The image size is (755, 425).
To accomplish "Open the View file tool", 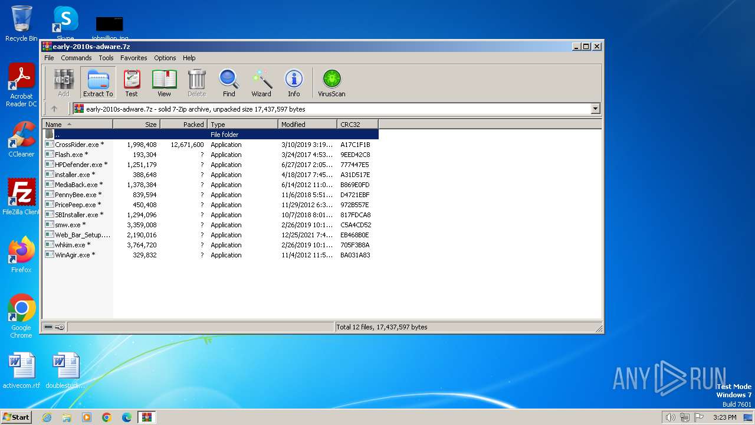I will [x=164, y=83].
